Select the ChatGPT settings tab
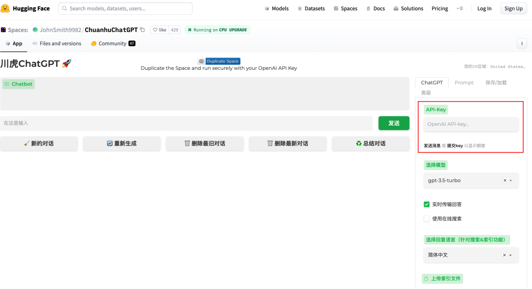 432,83
